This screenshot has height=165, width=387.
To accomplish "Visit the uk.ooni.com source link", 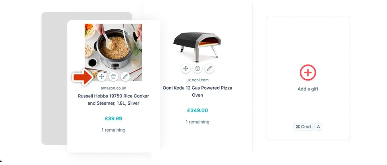I will point(197,80).
